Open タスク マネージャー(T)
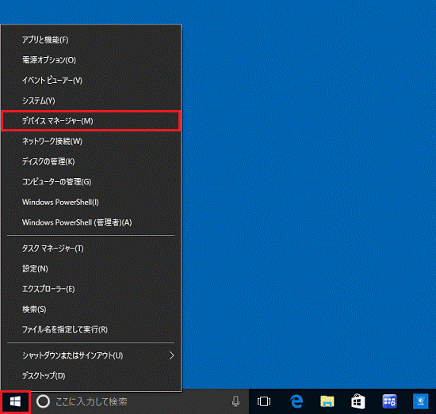 [x=91, y=249]
